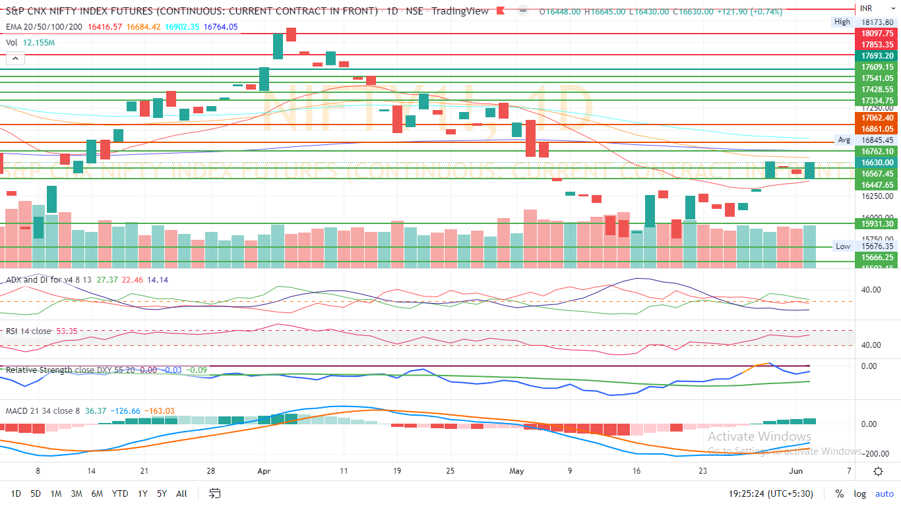Select the 1M time range

[56, 493]
